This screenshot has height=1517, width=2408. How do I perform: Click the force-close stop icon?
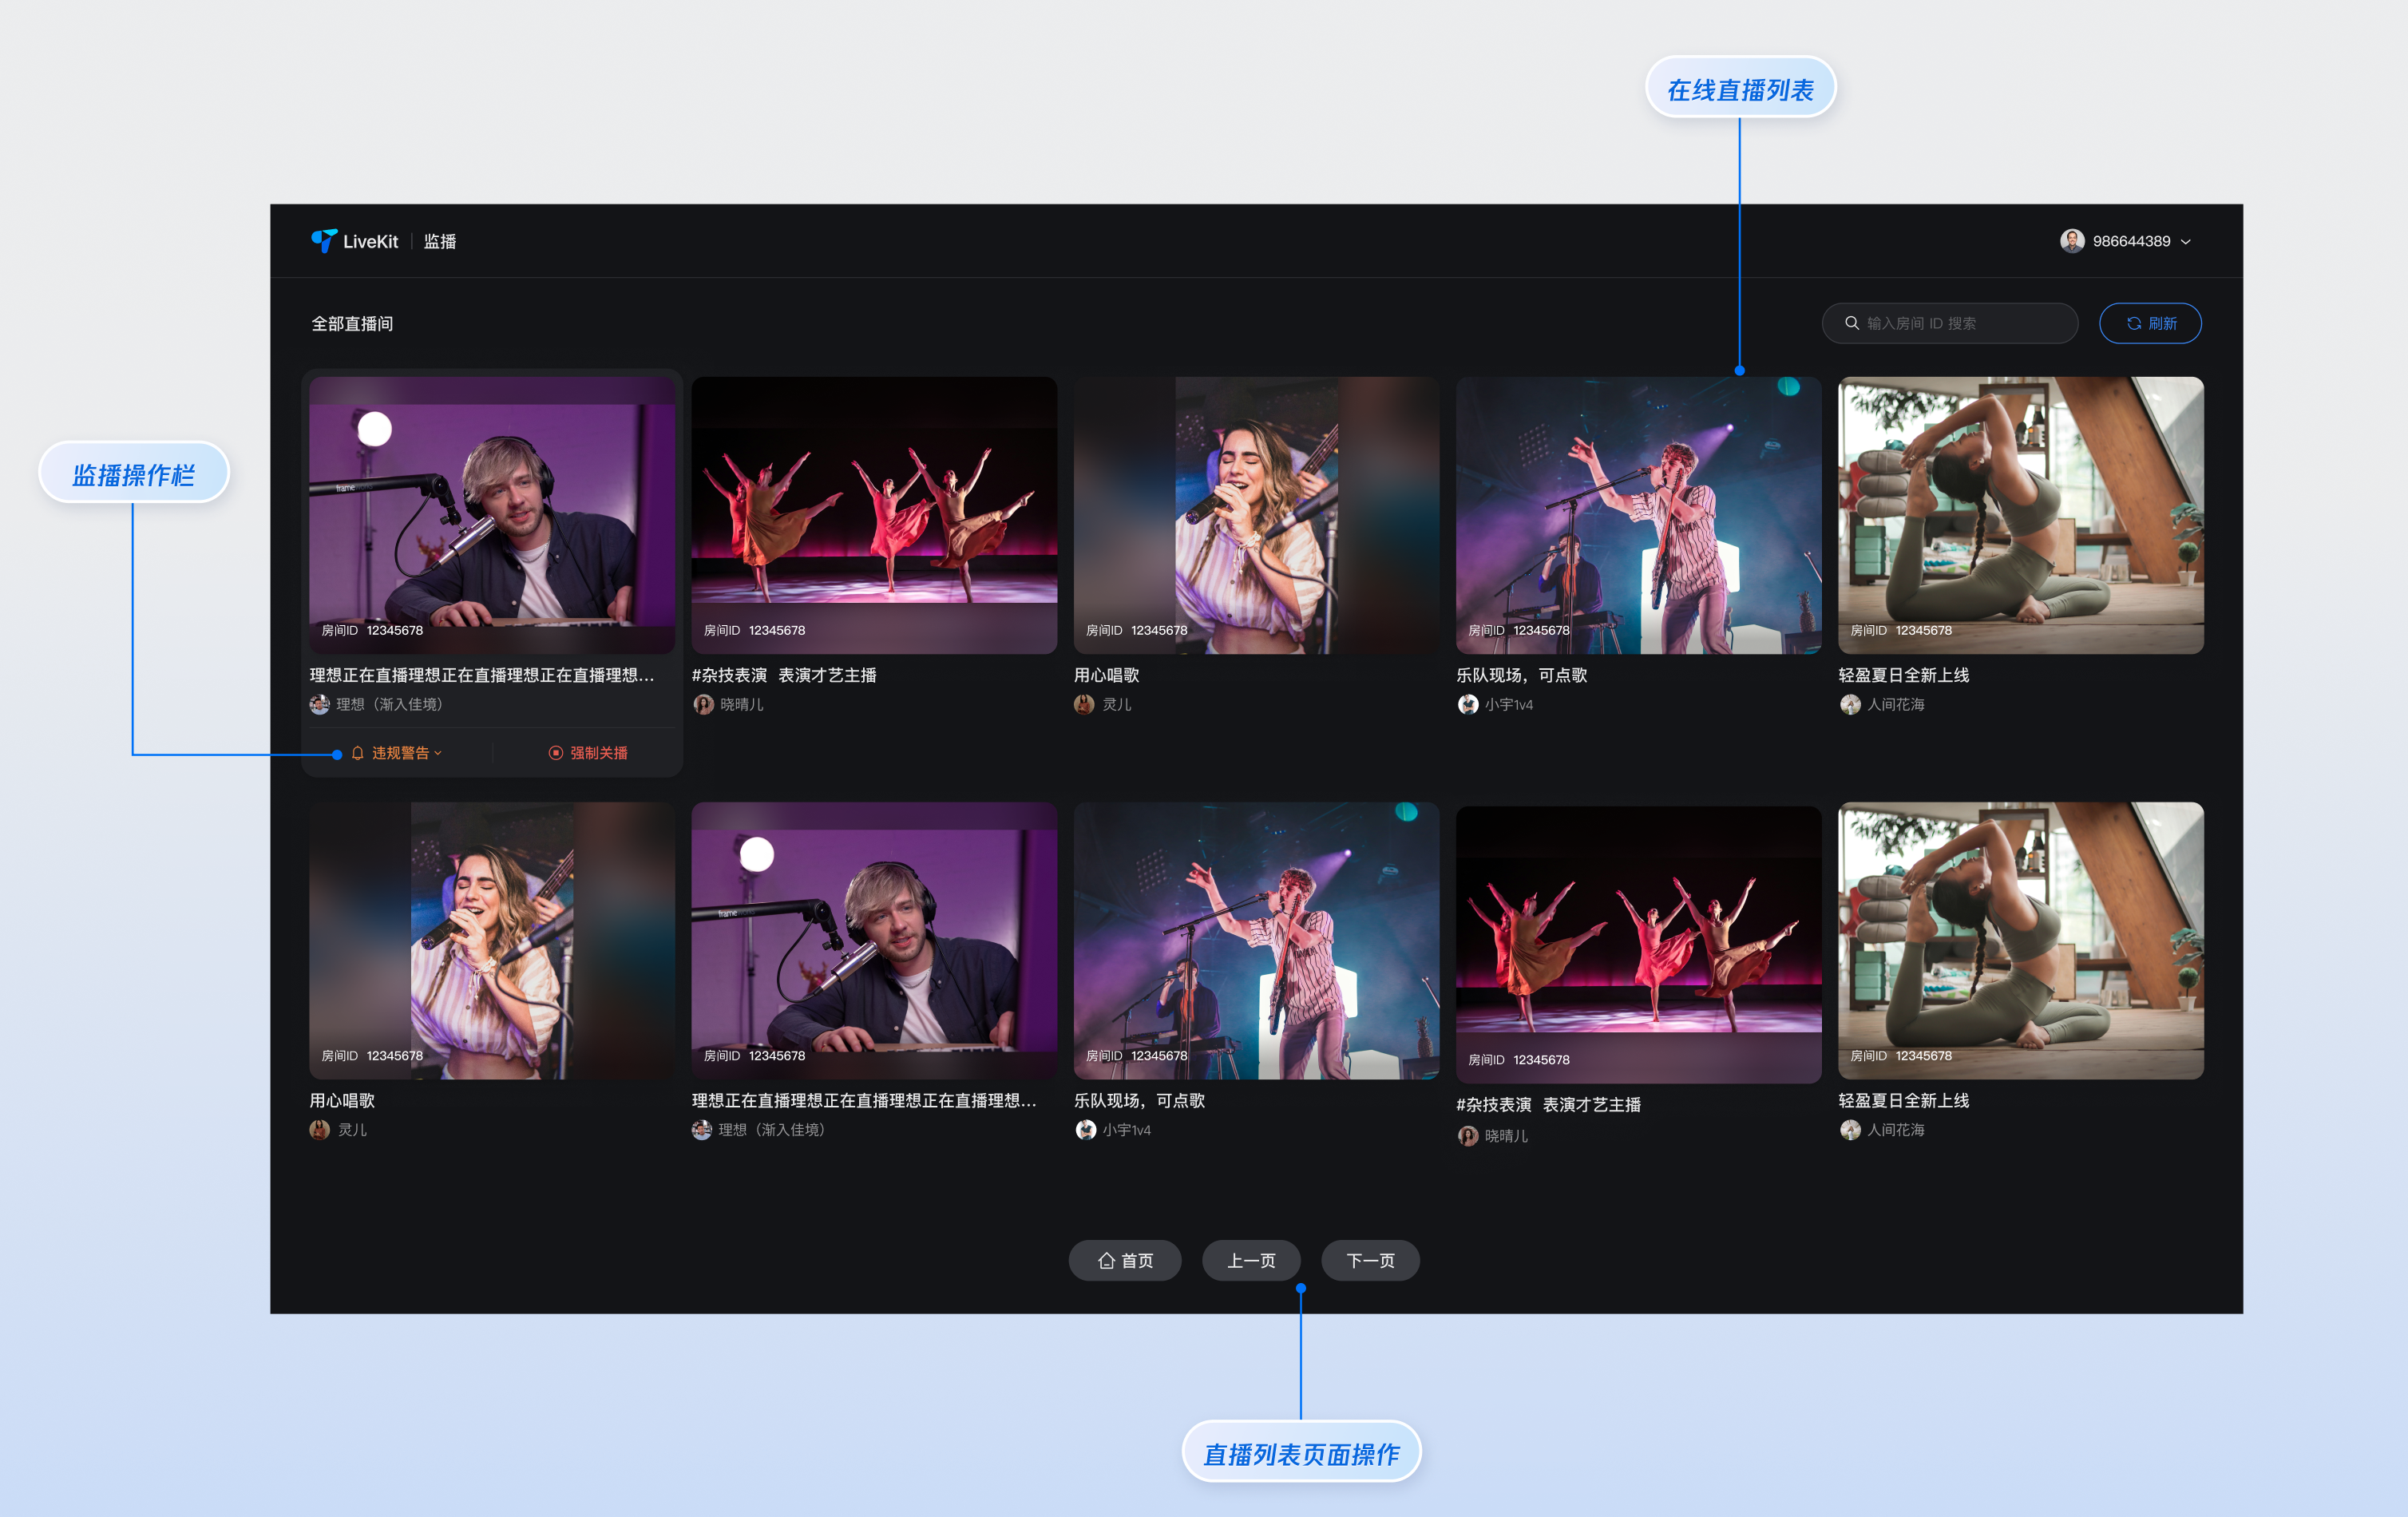coord(556,753)
